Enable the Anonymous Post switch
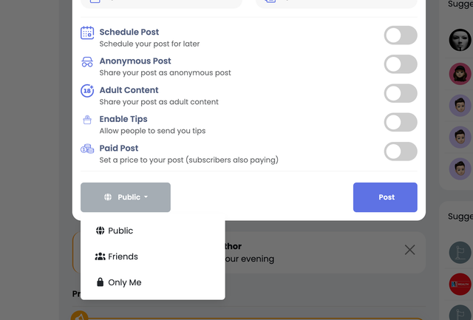Viewport: 473px width, 320px height. click(401, 64)
